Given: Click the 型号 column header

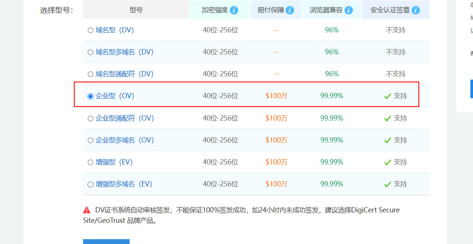Looking at the screenshot, I should 136,10.
